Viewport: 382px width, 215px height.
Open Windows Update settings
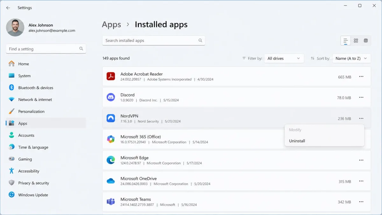[x=46, y=195]
